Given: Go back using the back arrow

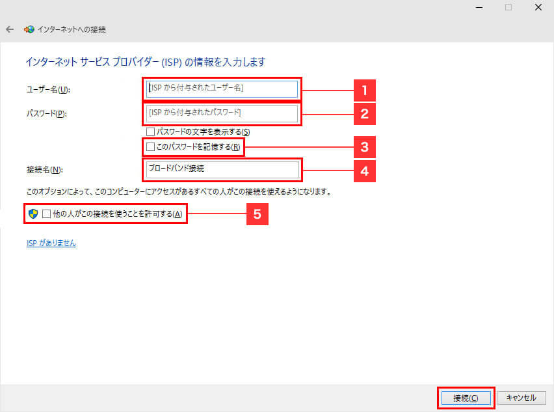Looking at the screenshot, I should tap(10, 29).
